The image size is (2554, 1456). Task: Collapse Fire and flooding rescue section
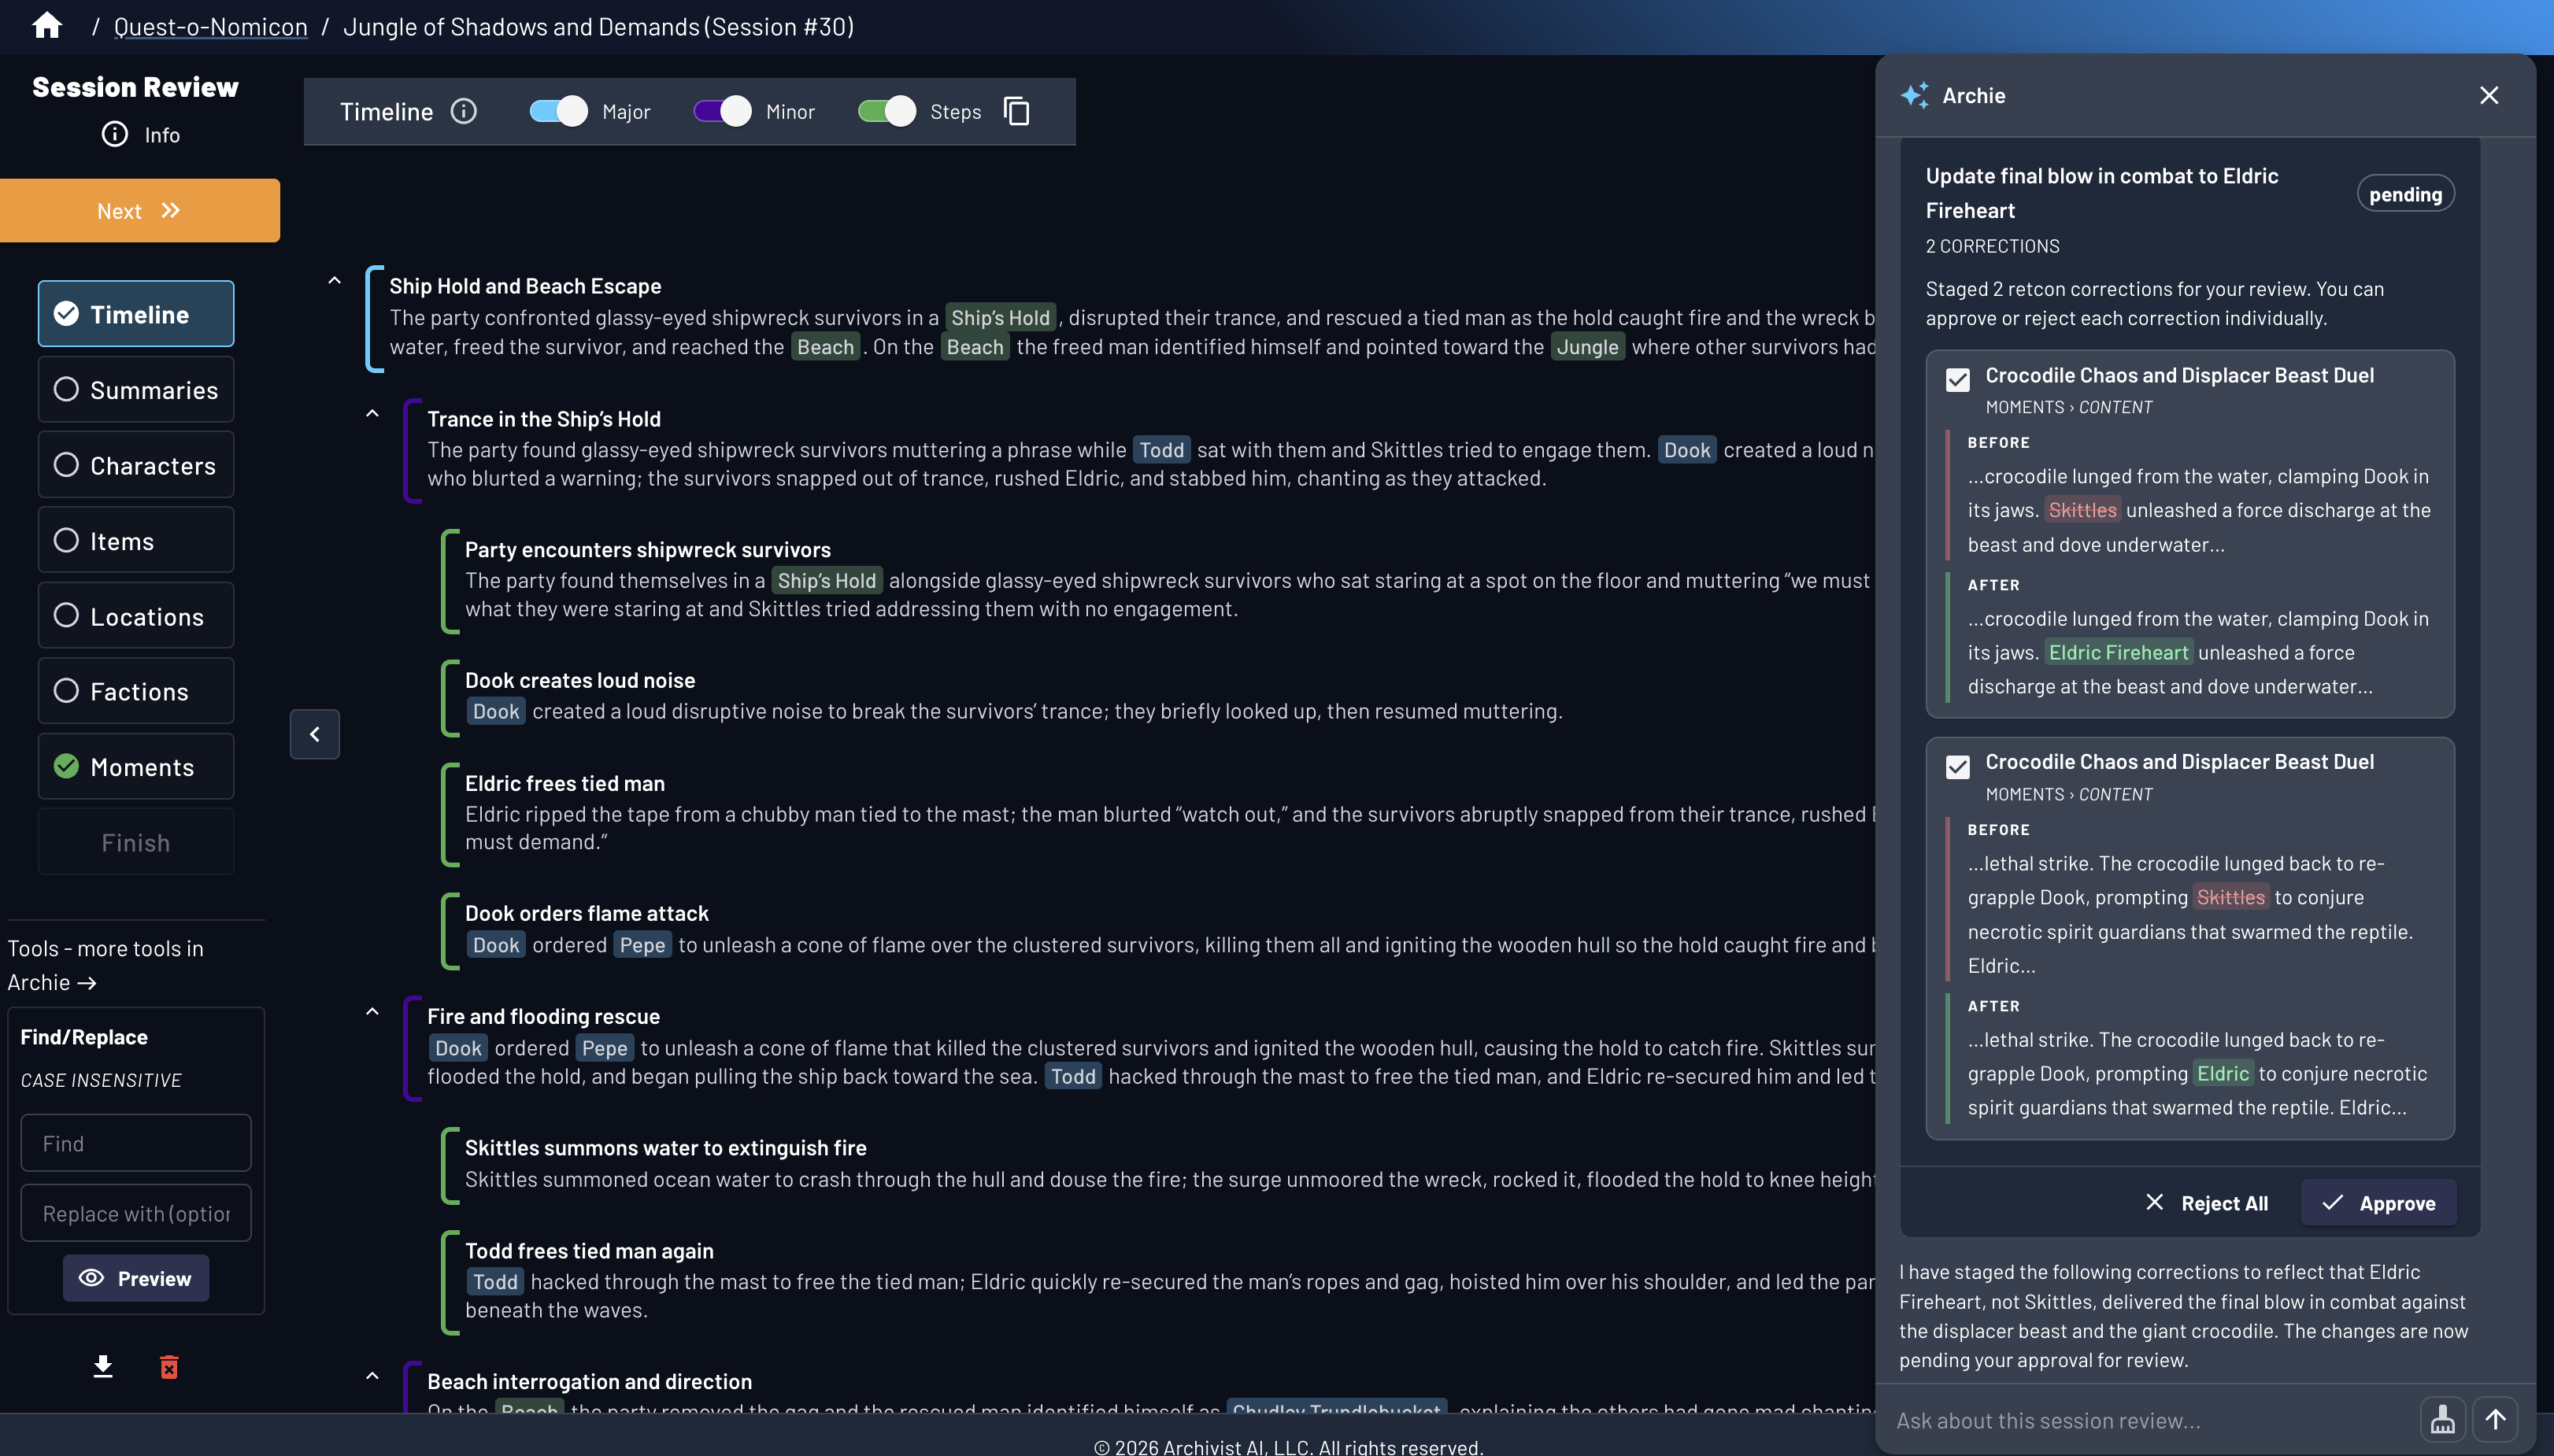click(372, 1011)
